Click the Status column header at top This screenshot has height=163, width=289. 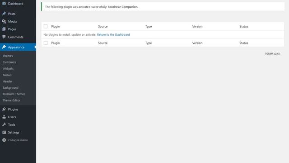pyautogui.click(x=244, y=26)
